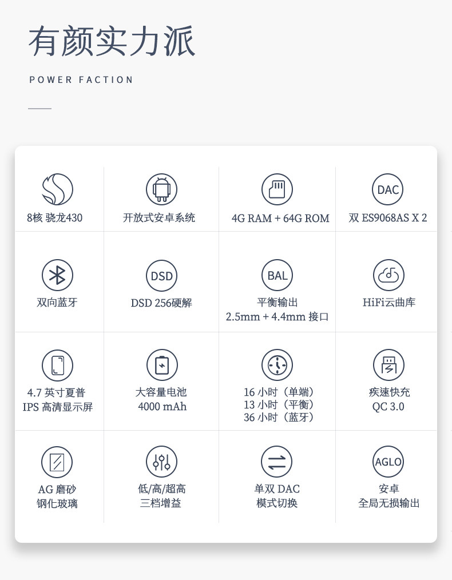This screenshot has width=452, height=580.
Task: Click the Android robot icon
Action: pos(162,189)
